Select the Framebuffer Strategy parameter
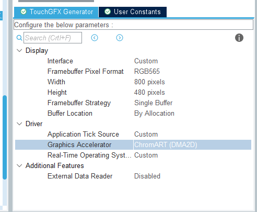 click(79, 103)
